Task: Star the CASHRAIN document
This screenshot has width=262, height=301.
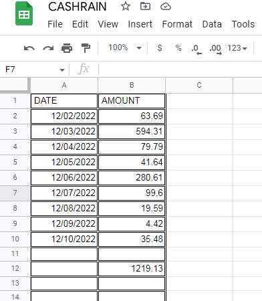Action: (x=126, y=6)
